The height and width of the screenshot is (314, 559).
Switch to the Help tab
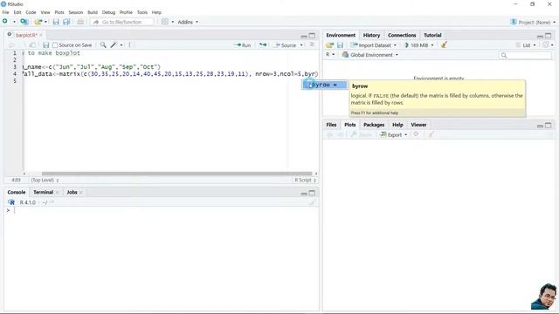(x=397, y=125)
